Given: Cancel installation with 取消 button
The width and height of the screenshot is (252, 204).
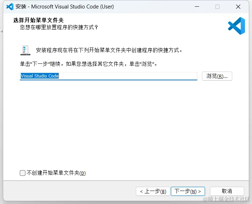Looking at the screenshot, I should (x=227, y=191).
